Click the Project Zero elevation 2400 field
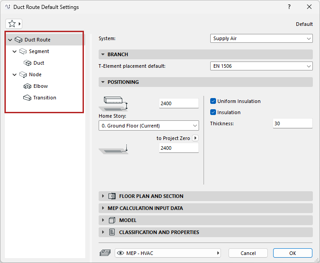320x263 pixels. [x=179, y=148]
